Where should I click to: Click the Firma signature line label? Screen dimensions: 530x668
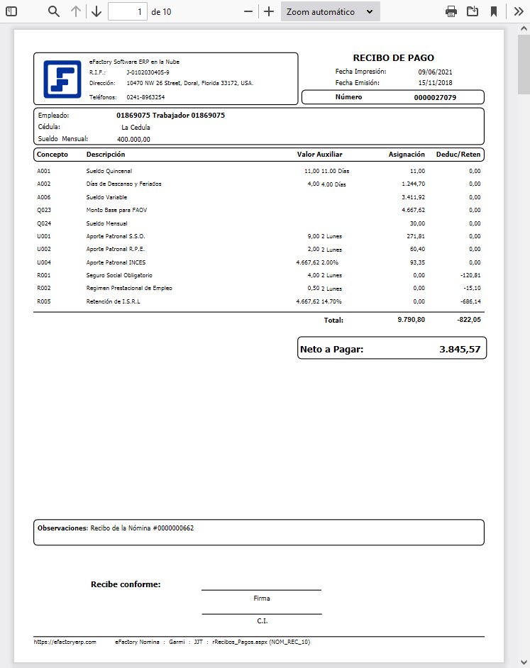[x=261, y=599]
